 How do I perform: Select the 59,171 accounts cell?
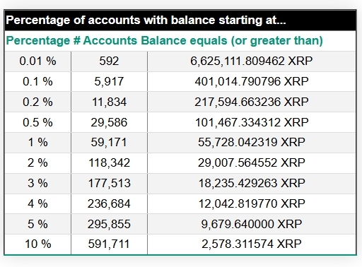pos(109,143)
